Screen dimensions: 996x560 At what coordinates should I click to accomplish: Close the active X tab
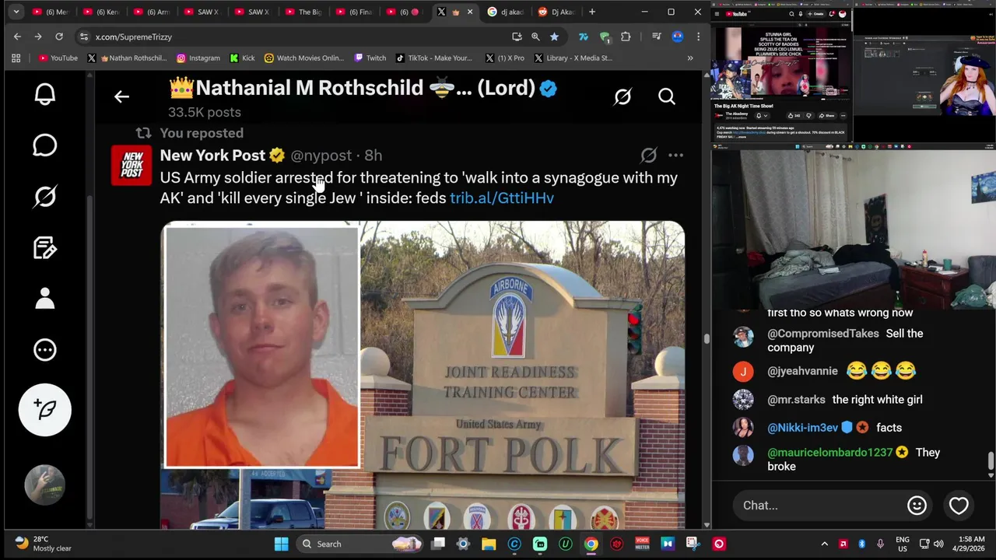coord(469,12)
